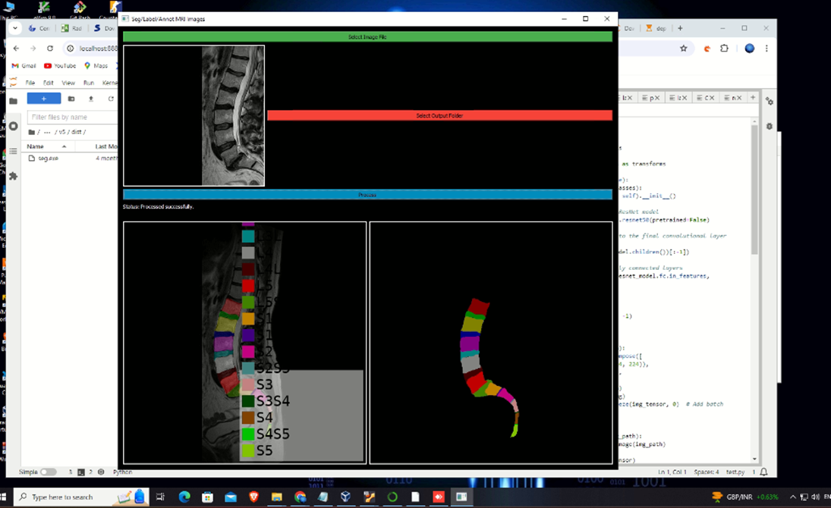Open the Run menu in JupyterLab
Image resolution: width=831 pixels, height=508 pixels.
click(89, 83)
